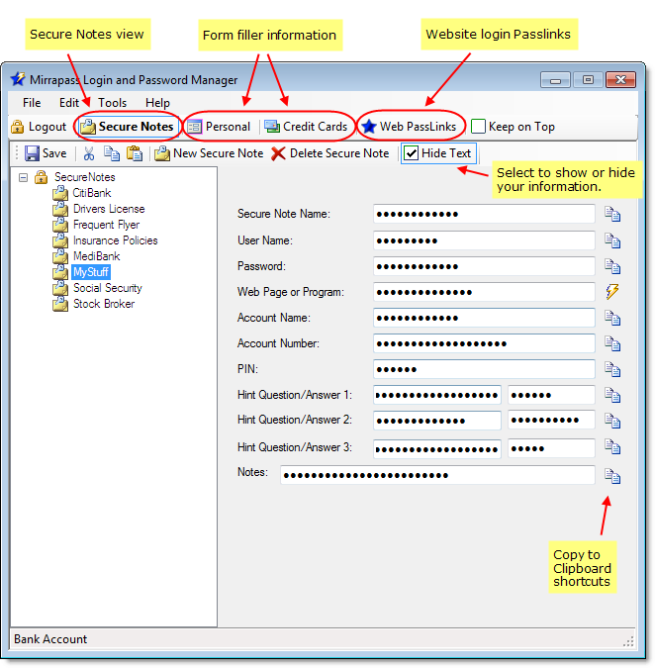Copy Secure Note Name to clipboard
This screenshot has width=655, height=668.
(612, 214)
